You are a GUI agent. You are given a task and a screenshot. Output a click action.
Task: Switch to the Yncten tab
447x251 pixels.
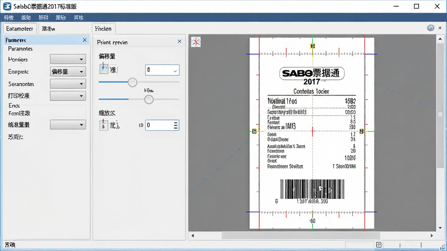(103, 29)
